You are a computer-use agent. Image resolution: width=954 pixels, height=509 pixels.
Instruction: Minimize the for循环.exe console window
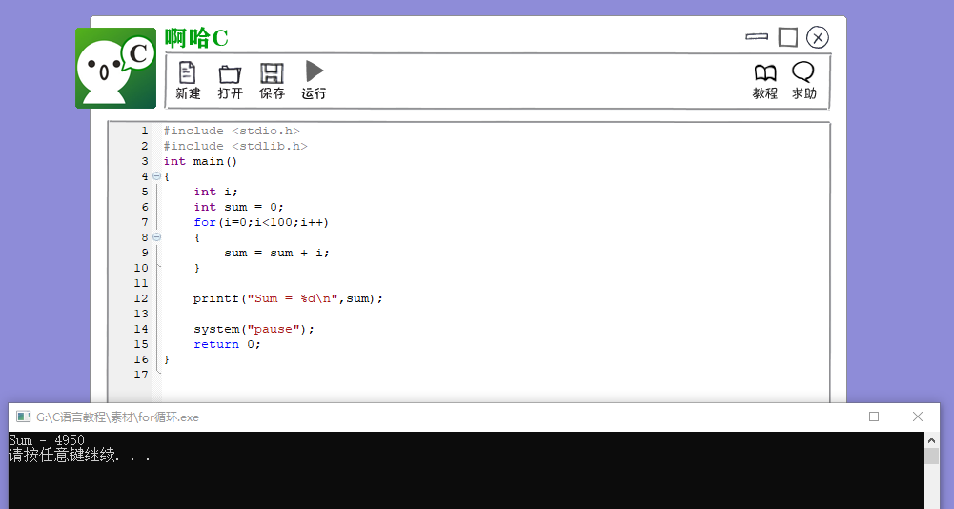pos(831,417)
